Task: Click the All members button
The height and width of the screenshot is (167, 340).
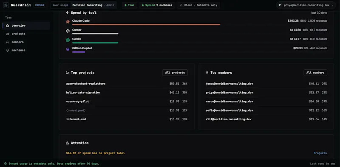Action: pyautogui.click(x=315, y=73)
